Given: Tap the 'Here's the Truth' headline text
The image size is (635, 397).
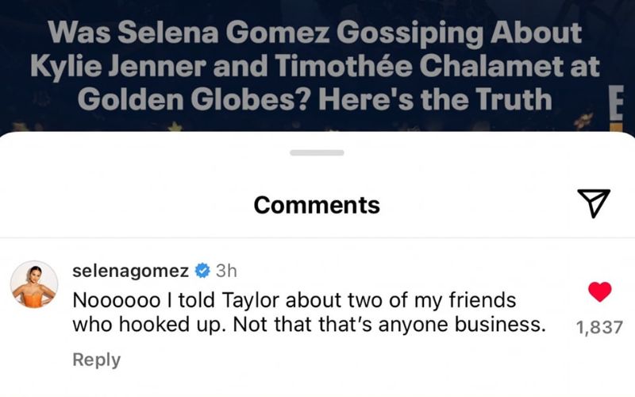Looking at the screenshot, I should pos(465,99).
